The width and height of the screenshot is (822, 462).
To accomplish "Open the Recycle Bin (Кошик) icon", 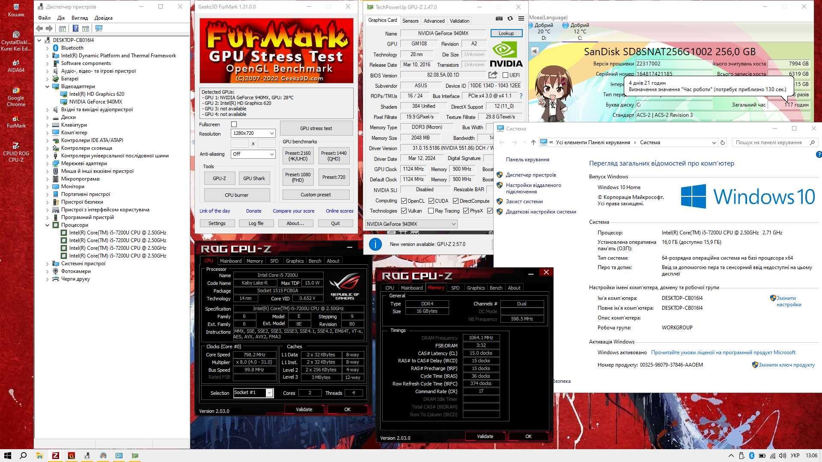I will click(16, 10).
